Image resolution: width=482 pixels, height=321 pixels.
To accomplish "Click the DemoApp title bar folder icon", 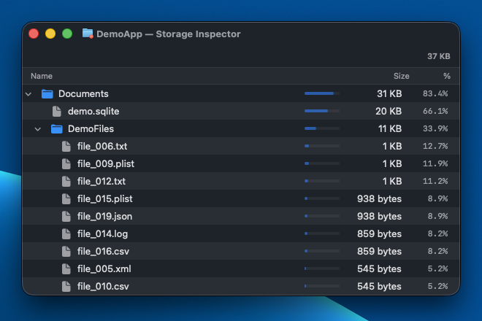I will click(x=88, y=34).
